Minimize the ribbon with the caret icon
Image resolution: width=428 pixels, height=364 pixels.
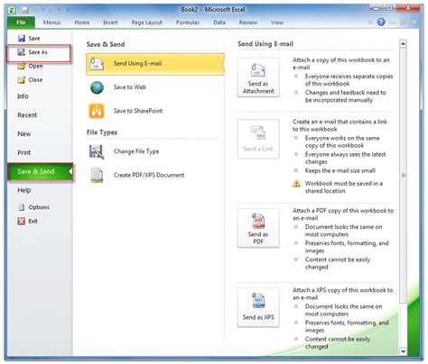click(370, 23)
